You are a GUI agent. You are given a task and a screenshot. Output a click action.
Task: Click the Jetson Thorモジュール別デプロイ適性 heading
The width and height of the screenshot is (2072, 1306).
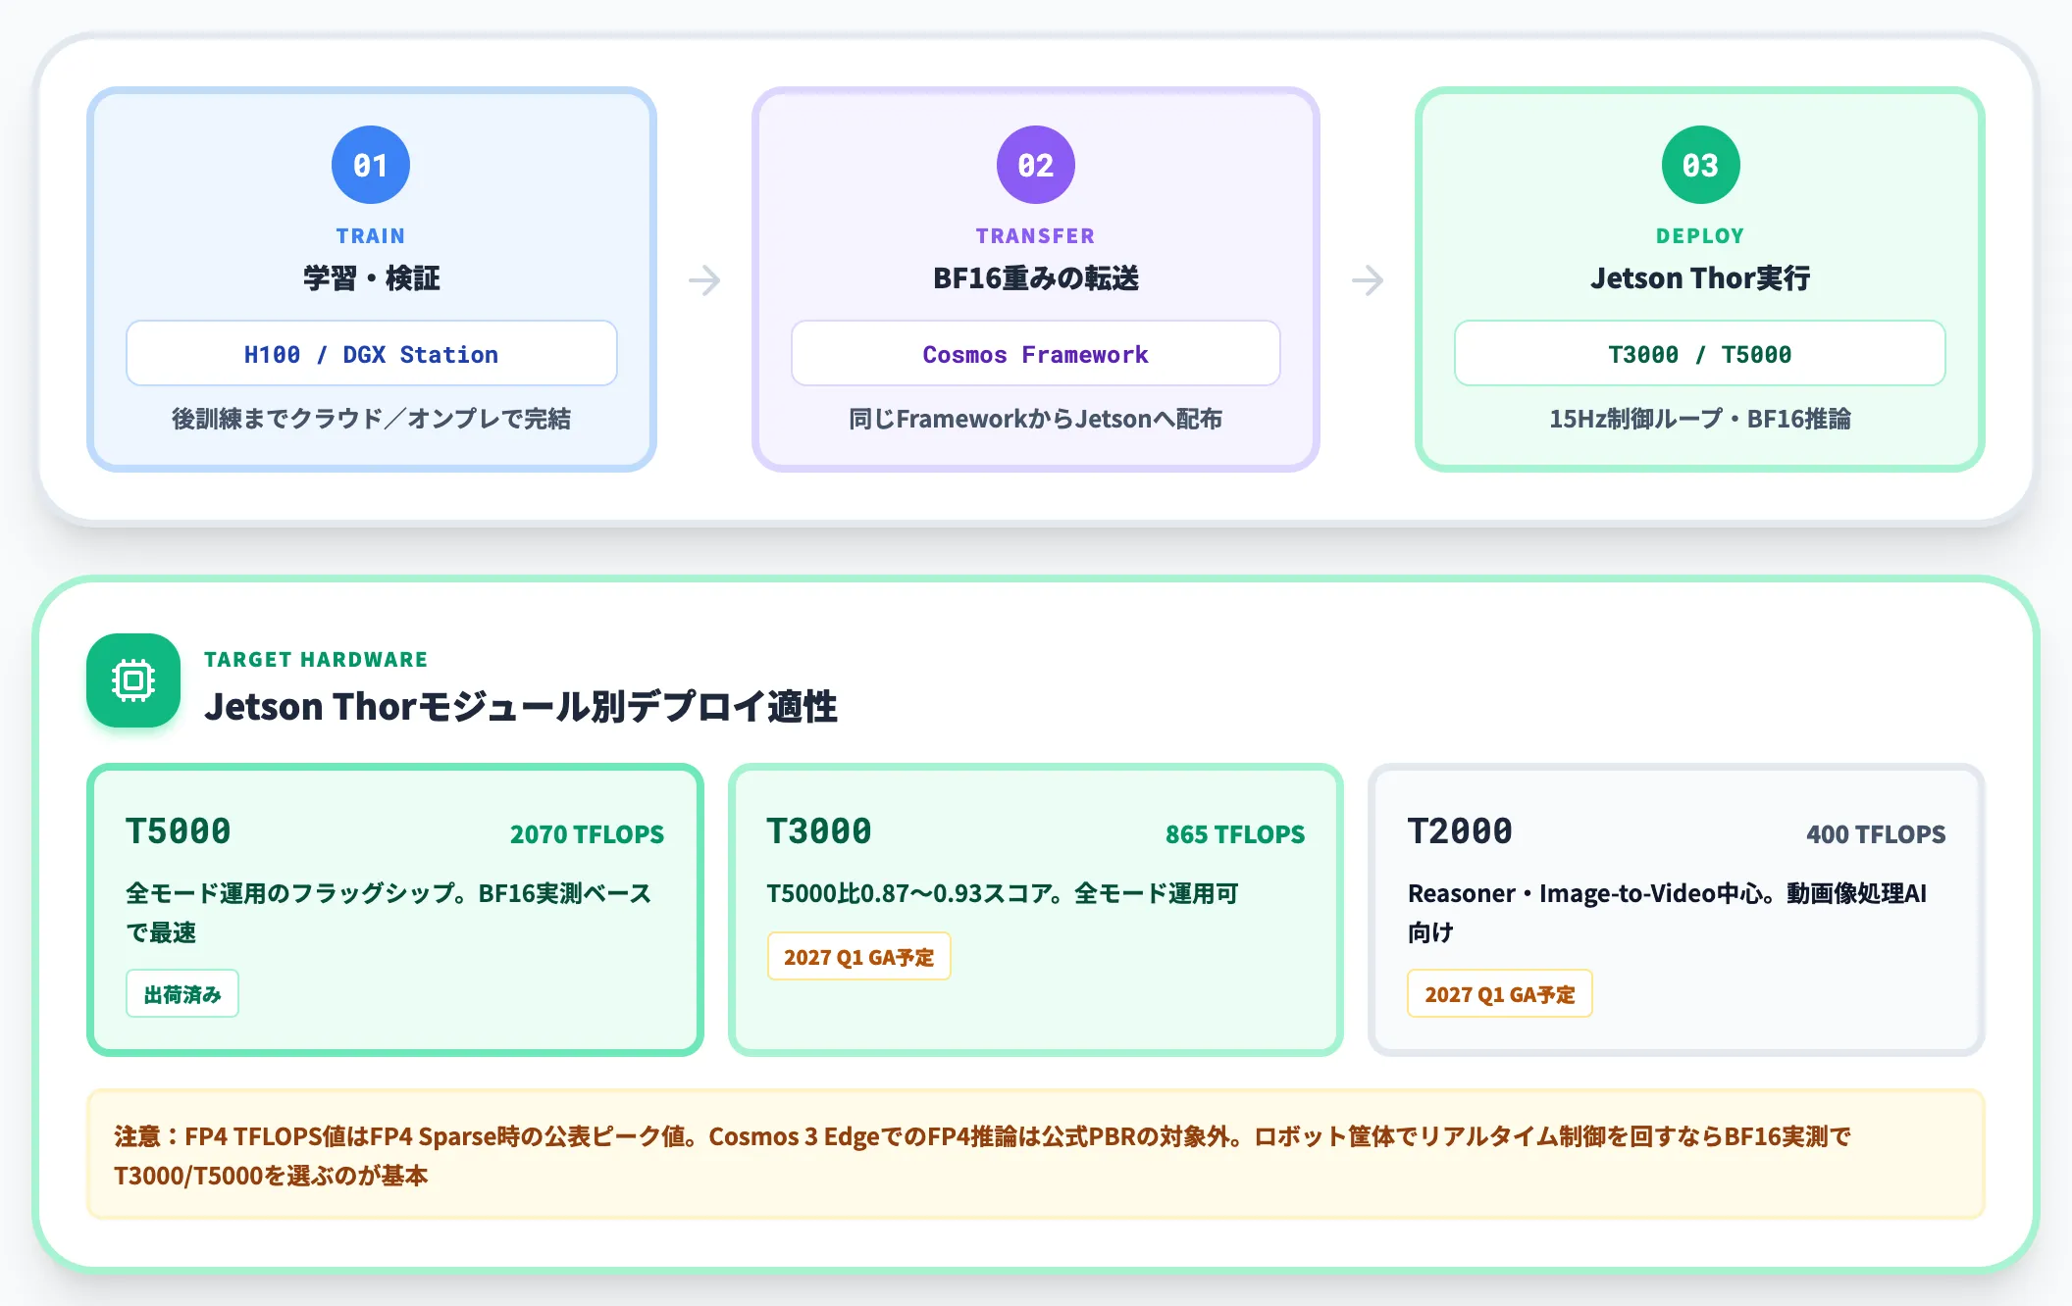point(521,706)
